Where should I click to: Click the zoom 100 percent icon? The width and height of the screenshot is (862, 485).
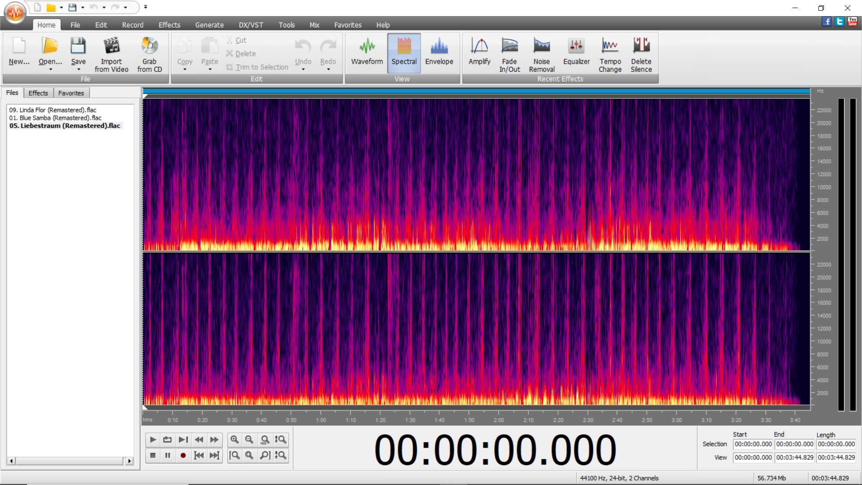pyautogui.click(x=265, y=440)
